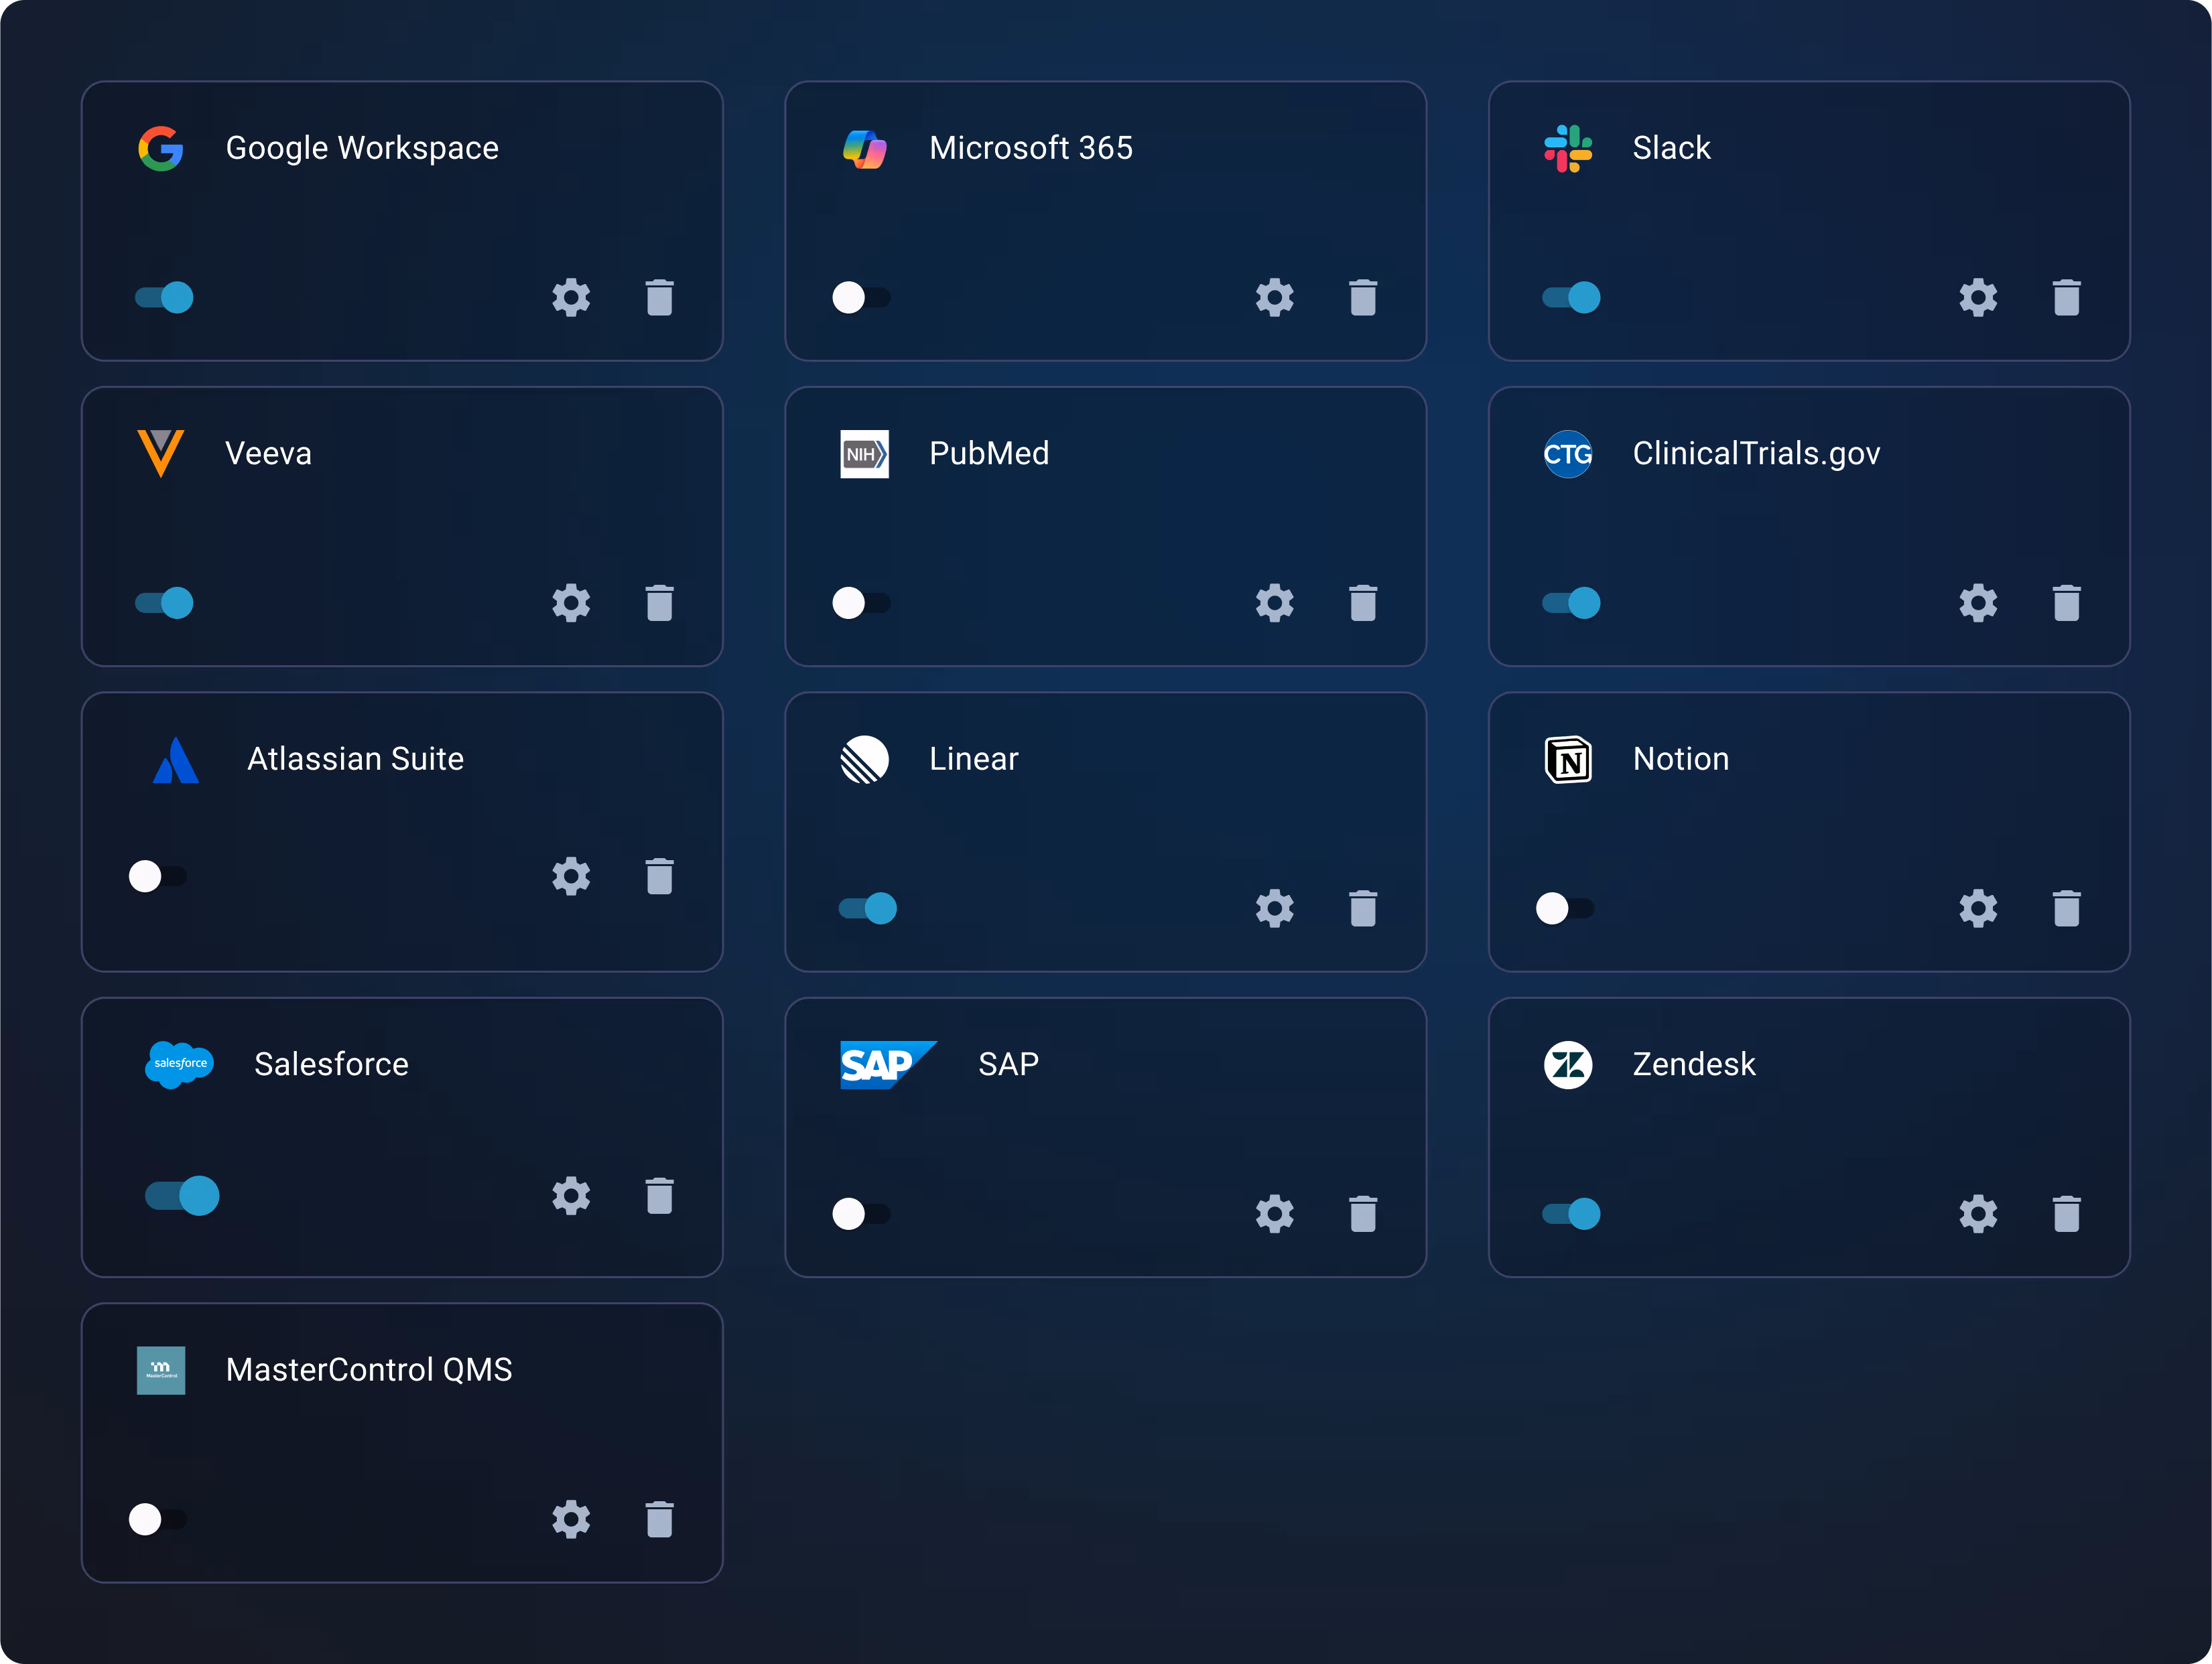The width and height of the screenshot is (2212, 1664).
Task: Turn off the Slack integration switch
Action: (1571, 298)
